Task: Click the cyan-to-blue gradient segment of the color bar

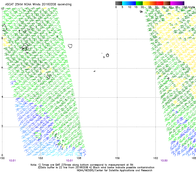Action: pos(129,3)
